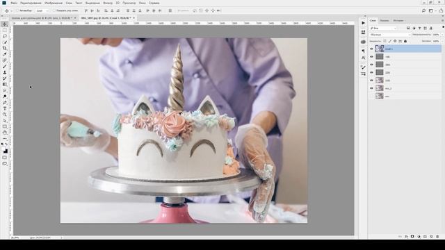Viewport: 445px width, 250px height.
Task: Select the Crop tool
Action: 5,48
